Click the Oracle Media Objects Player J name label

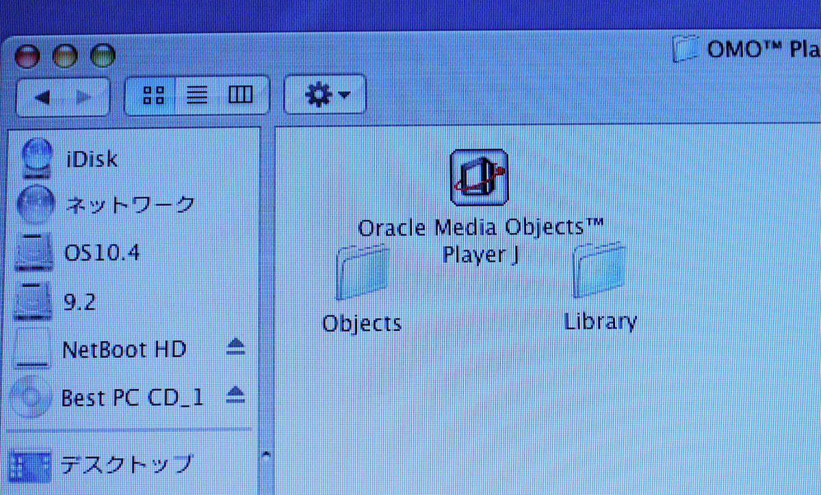[480, 240]
